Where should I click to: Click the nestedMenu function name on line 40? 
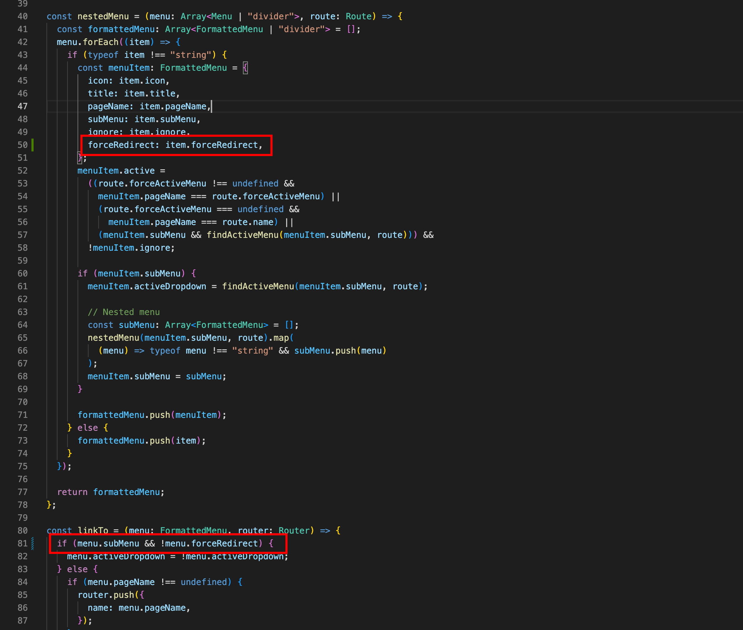[103, 16]
